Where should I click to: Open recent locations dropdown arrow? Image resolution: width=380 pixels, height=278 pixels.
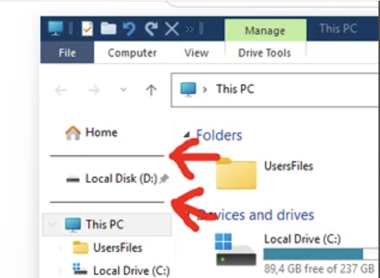point(123,90)
